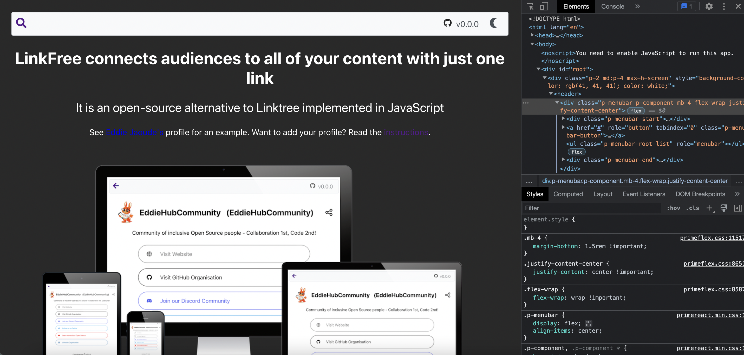Click the purple search magnifier icon
Viewport: 744px width, 355px height.
(x=21, y=23)
